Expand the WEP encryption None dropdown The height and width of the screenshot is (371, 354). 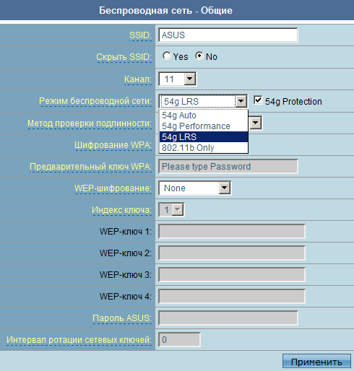(194, 188)
